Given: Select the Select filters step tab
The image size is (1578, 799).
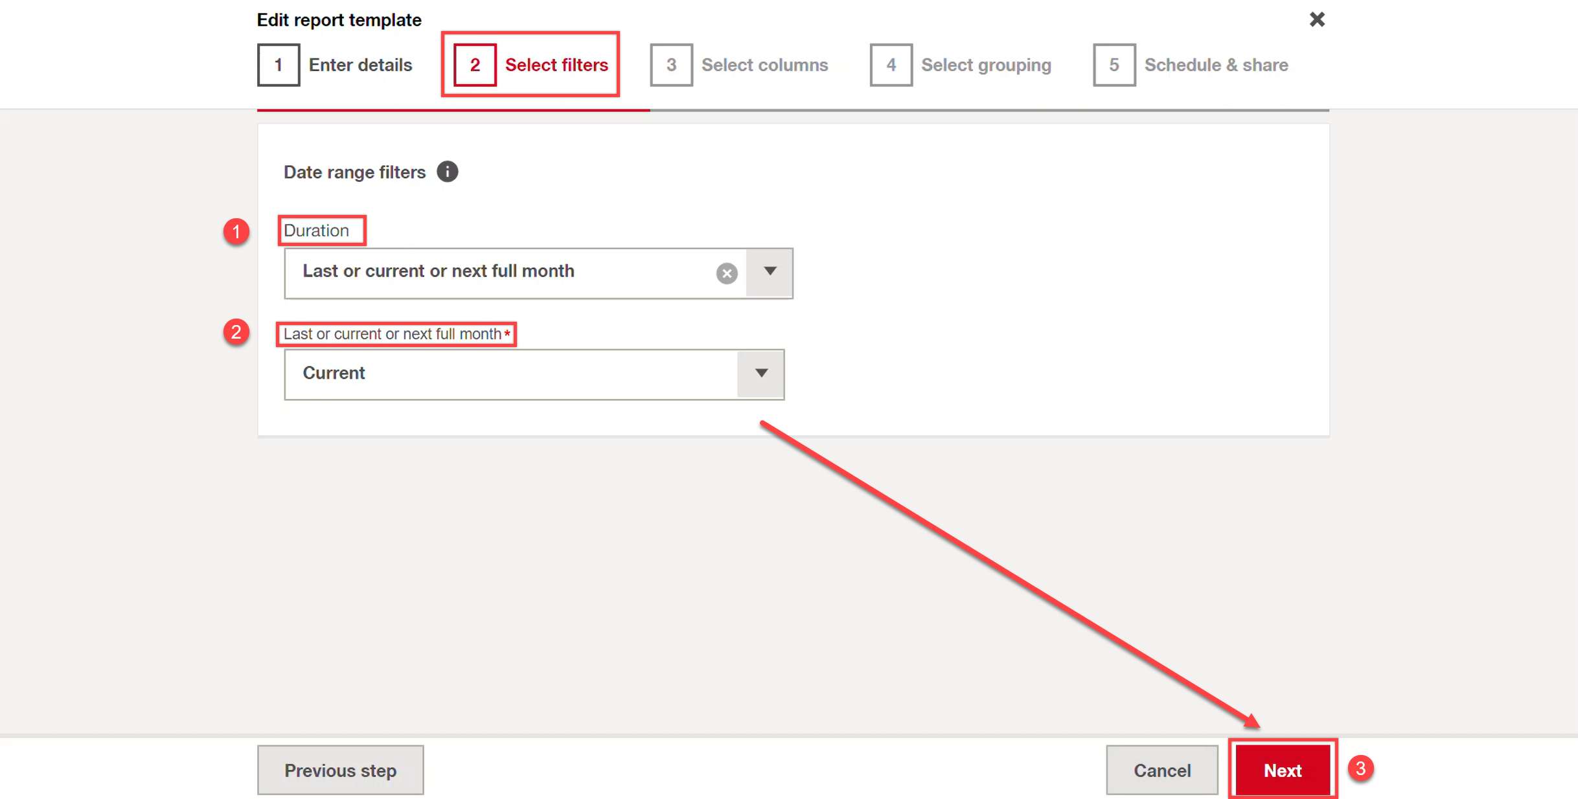Looking at the screenshot, I should click(531, 65).
